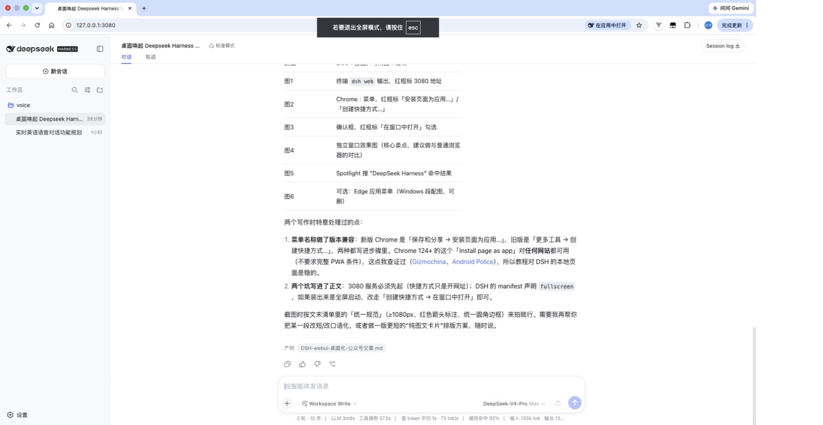Copy the response with the copy icon
This screenshot has width=823, height=425.
coord(287,364)
